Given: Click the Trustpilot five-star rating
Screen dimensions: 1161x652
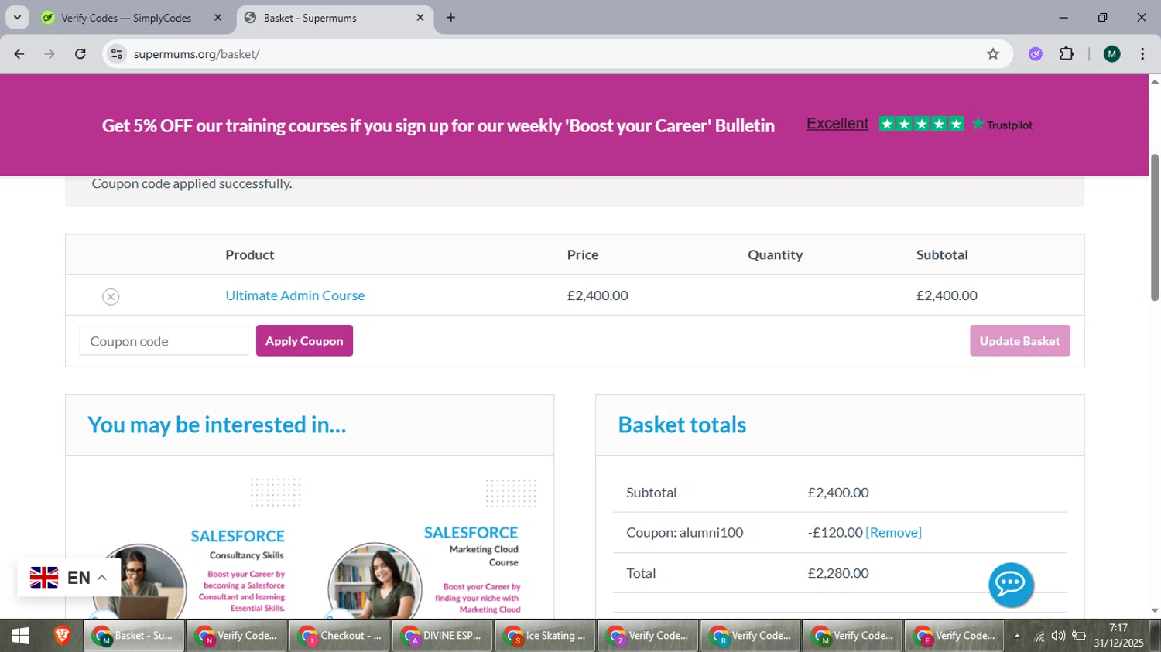Looking at the screenshot, I should [x=921, y=124].
